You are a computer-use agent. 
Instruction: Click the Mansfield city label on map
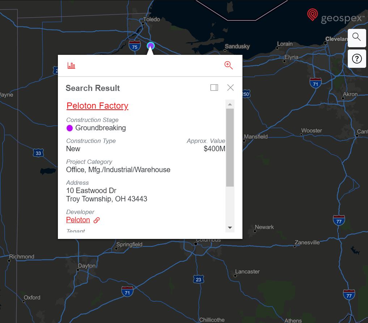tap(256, 137)
